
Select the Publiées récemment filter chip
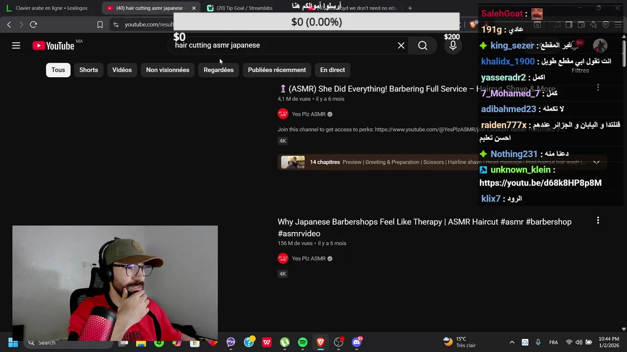[x=277, y=70]
